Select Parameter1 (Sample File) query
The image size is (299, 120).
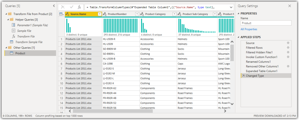click(32, 25)
